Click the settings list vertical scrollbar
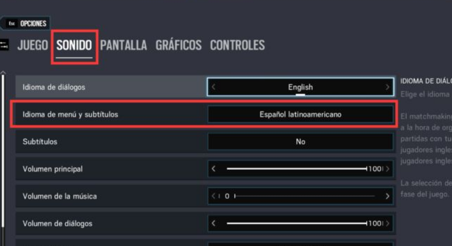Image resolution: width=452 pixels, height=246 pixels. point(3,150)
